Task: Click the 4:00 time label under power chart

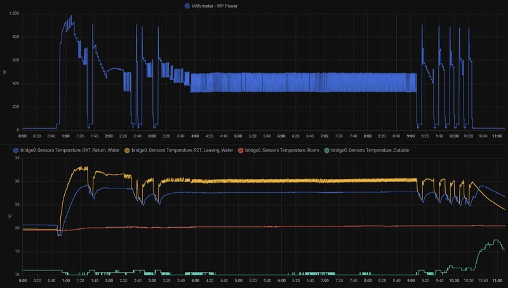Action: click(x=195, y=136)
